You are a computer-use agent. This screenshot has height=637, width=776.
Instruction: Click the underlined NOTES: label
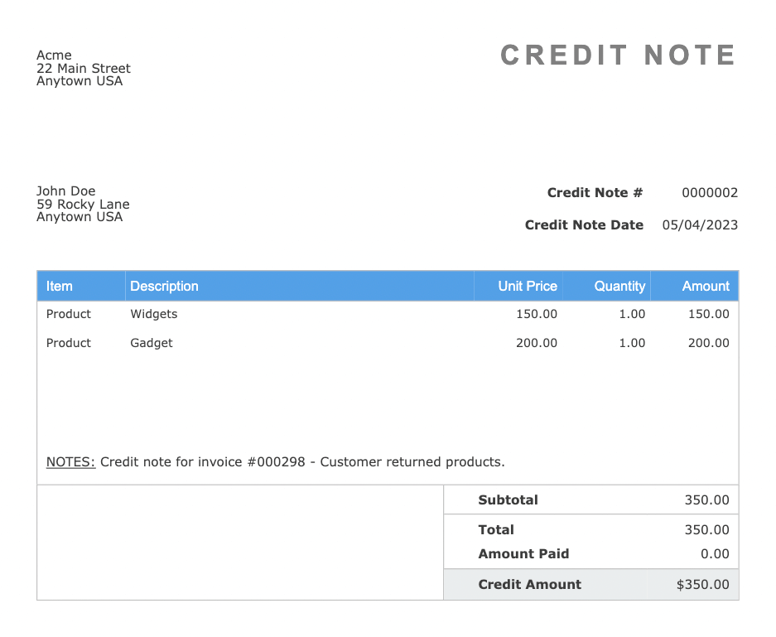(70, 462)
